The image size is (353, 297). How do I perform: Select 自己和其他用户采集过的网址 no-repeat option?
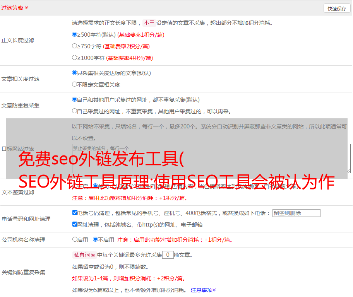click(75, 99)
